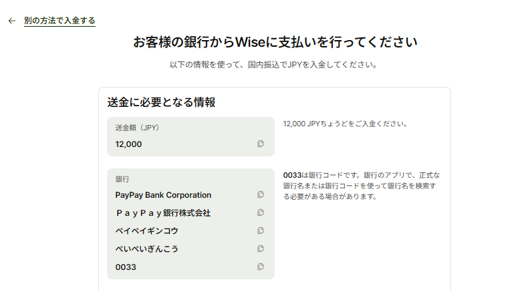Click the PayPay Bank Corporation text
Viewport: 522px width, 290px height.
click(163, 195)
